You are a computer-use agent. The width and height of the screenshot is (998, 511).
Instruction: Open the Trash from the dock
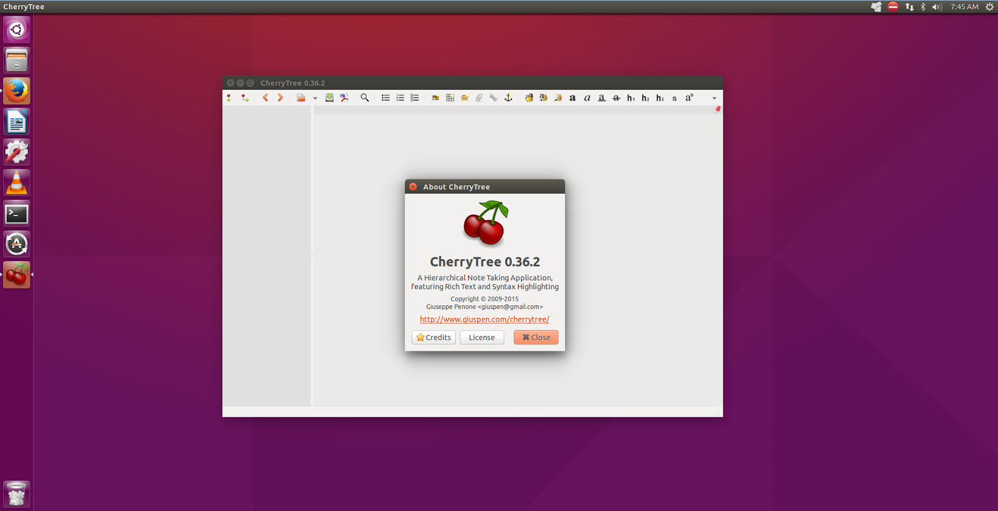coord(17,494)
